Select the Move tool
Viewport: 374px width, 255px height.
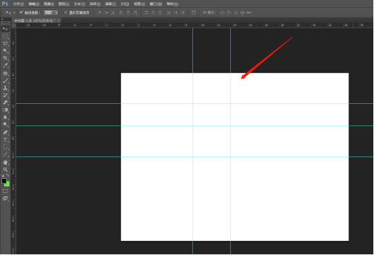click(5, 29)
